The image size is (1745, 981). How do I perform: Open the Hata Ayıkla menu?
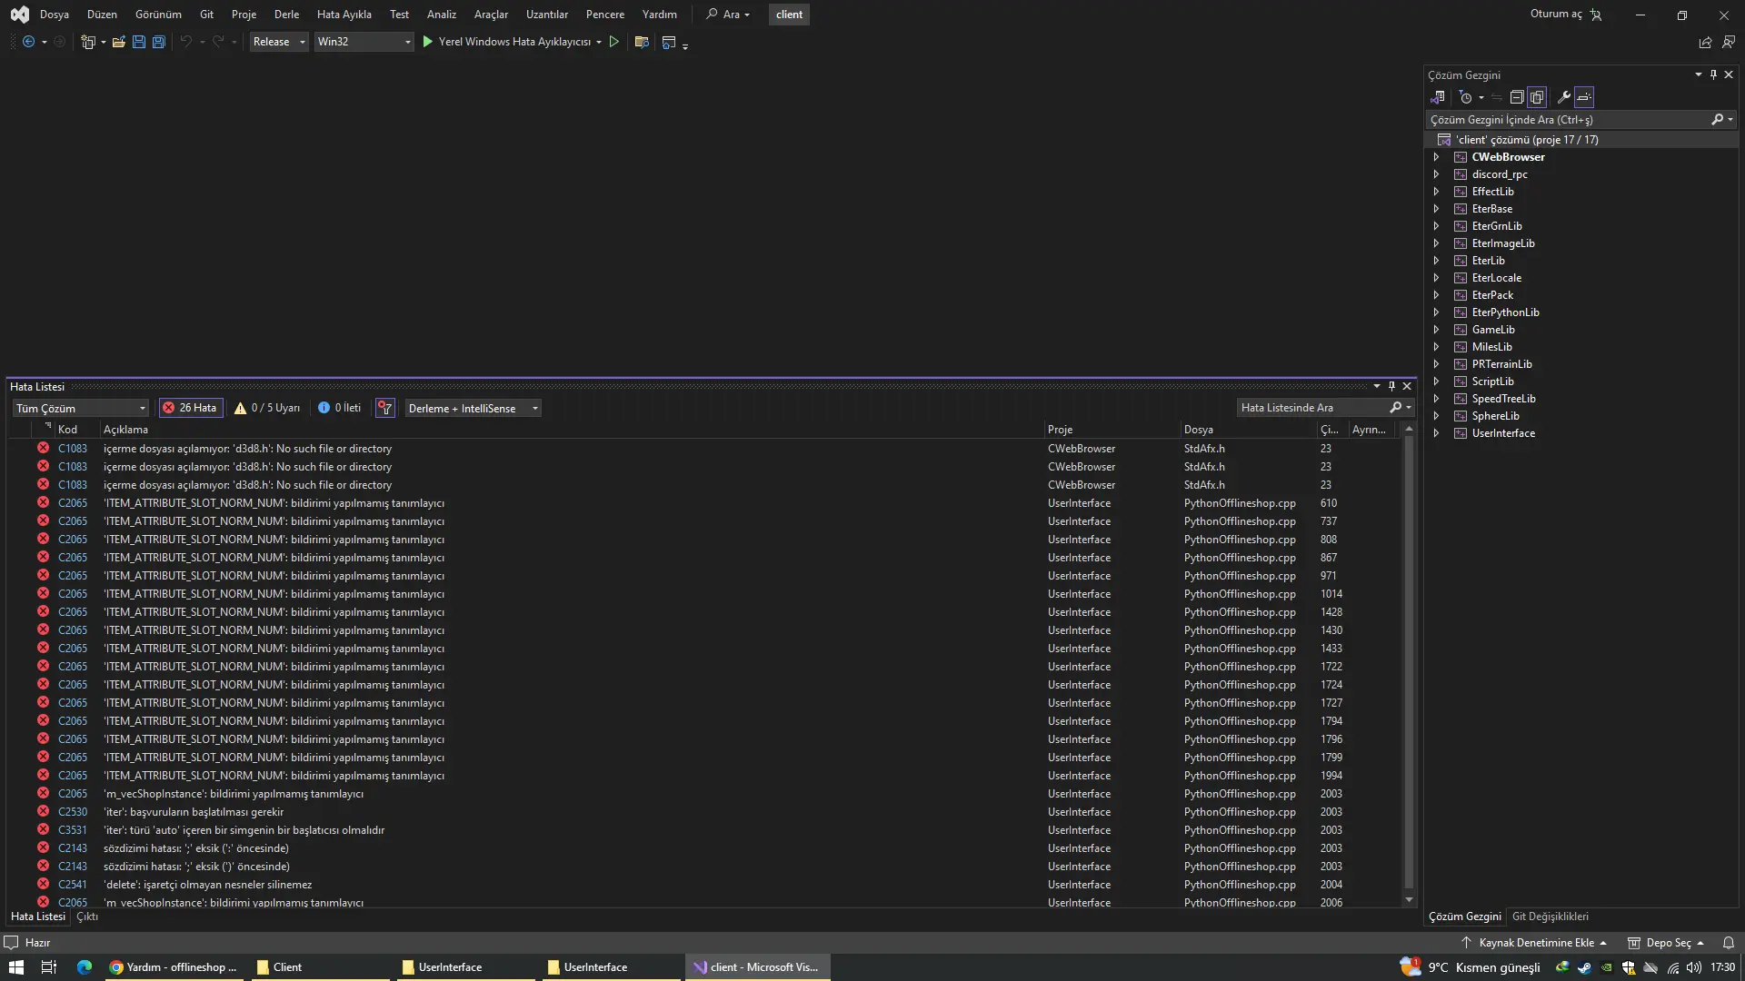[x=344, y=15]
